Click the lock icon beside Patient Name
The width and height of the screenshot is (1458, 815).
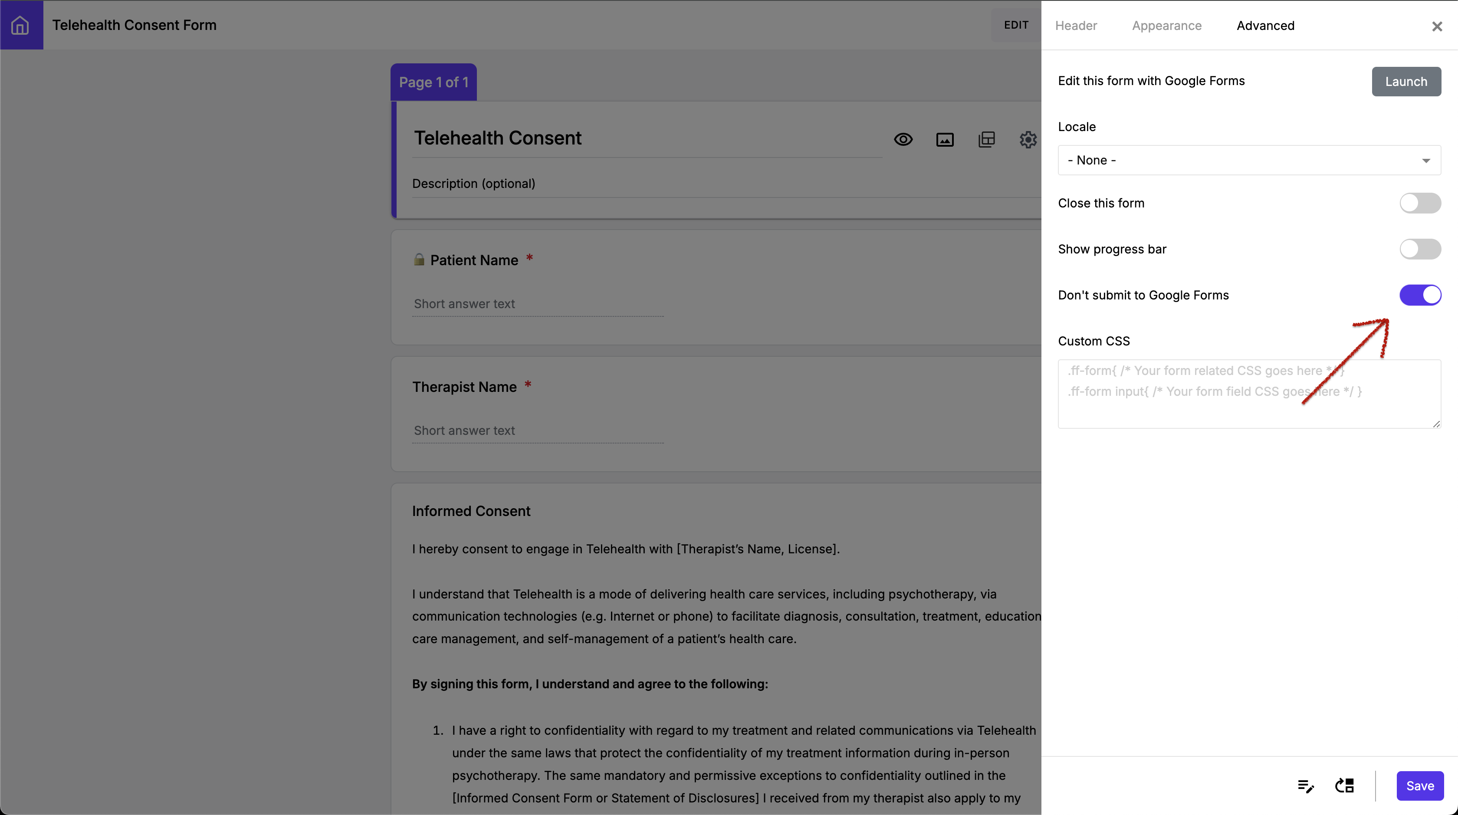click(x=419, y=260)
